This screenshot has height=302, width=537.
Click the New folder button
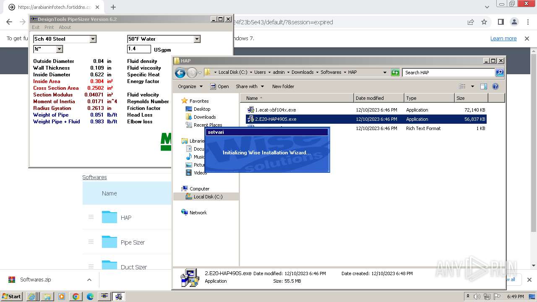[283, 86]
